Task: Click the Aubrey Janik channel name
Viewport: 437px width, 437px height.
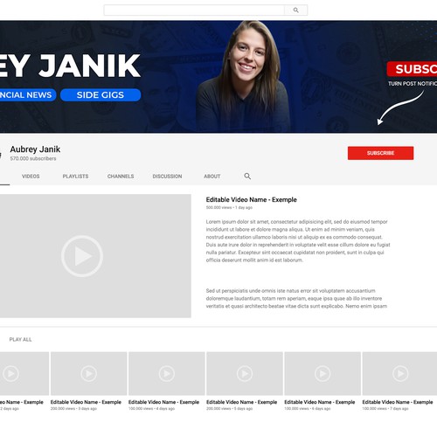Action: point(35,149)
